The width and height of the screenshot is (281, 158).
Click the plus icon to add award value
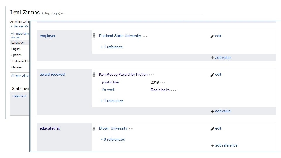click(213, 111)
